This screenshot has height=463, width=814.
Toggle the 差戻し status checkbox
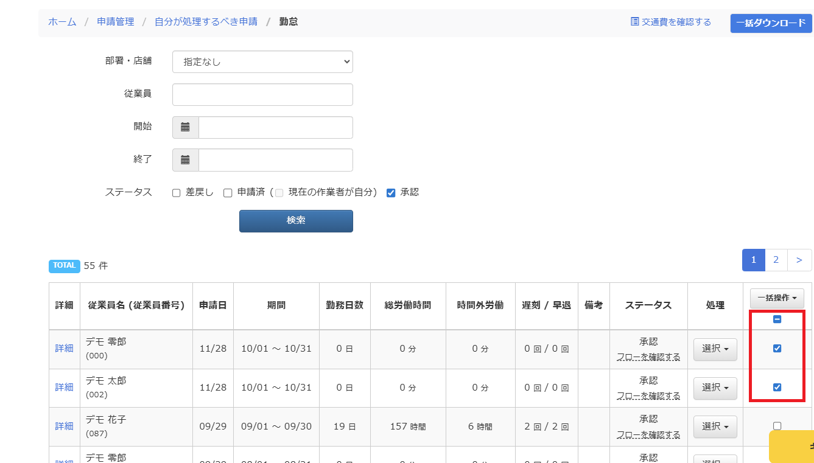point(177,193)
